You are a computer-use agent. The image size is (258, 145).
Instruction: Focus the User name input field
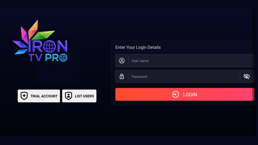point(185,61)
